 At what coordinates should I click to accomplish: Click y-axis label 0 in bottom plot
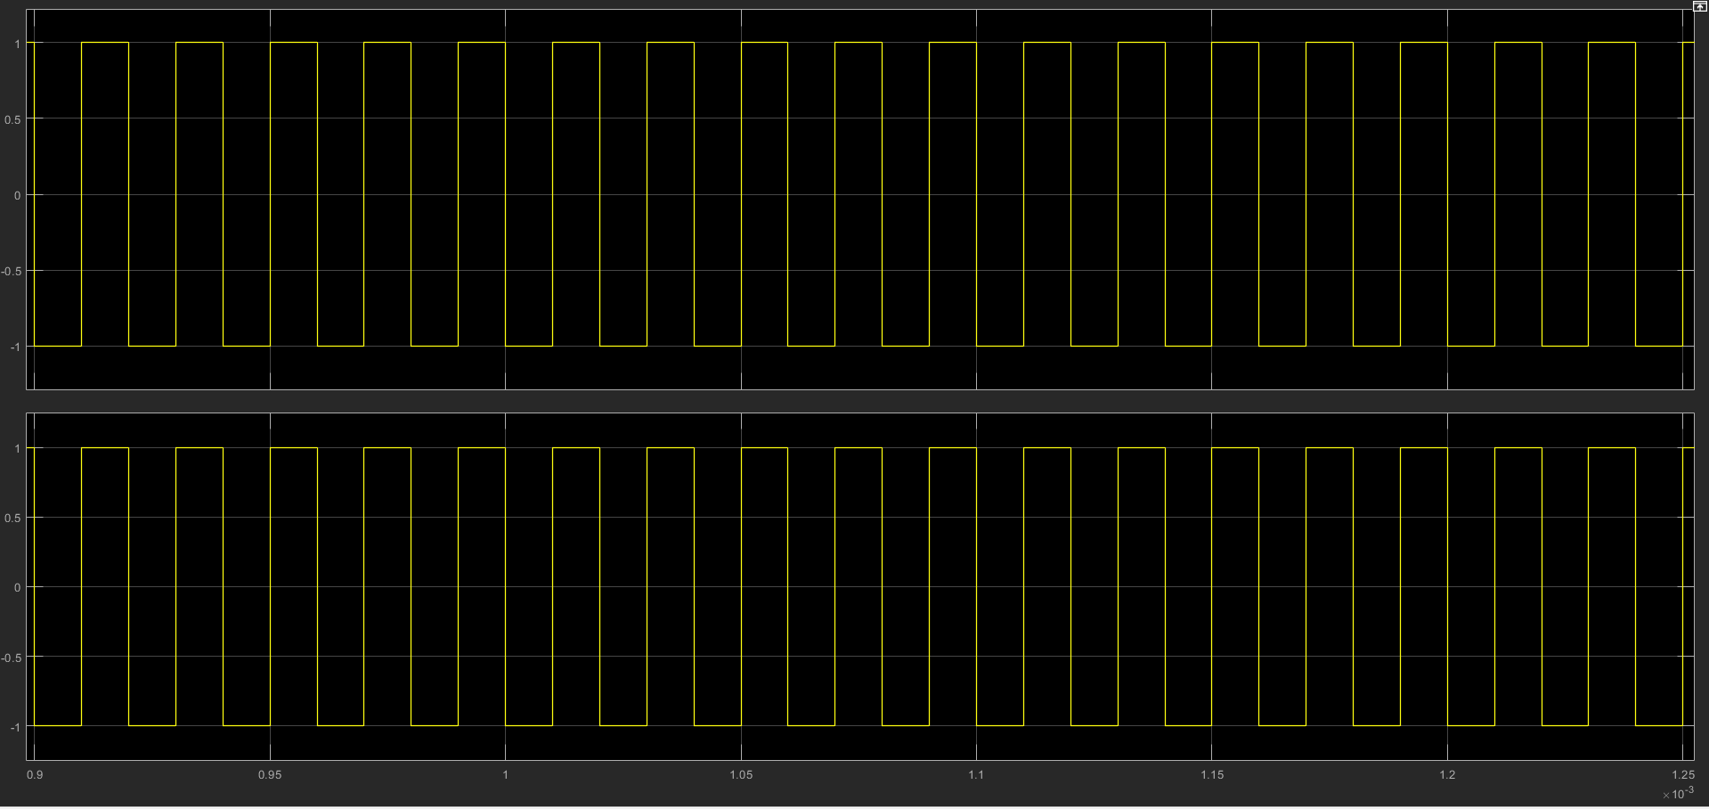click(x=17, y=587)
